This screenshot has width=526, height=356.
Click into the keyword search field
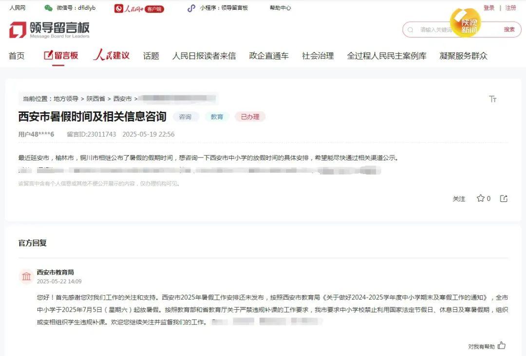(436, 30)
